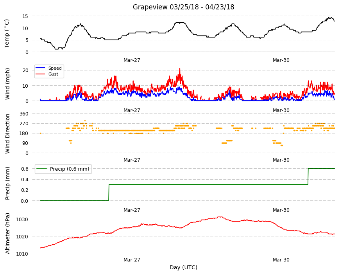
Task: Click the Precip (mm) axis label
Action: [x=7, y=183]
